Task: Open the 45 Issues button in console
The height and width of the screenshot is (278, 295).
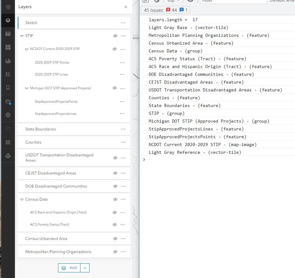Action: click(x=165, y=10)
